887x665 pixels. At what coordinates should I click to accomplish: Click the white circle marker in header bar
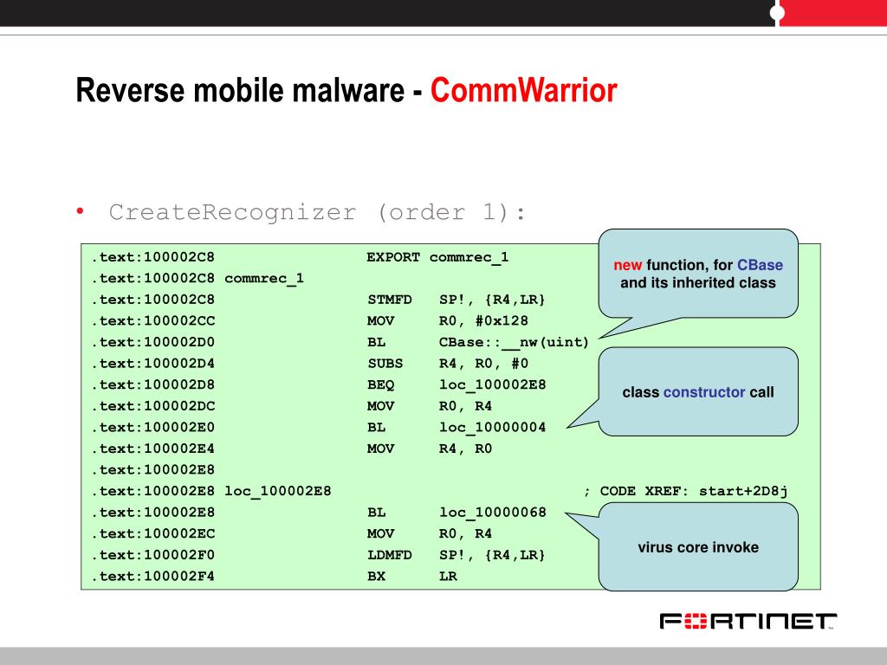[x=778, y=12]
